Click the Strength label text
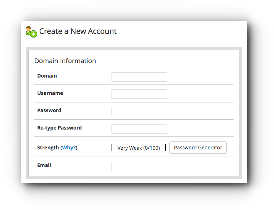Image resolution: width=274 pixels, height=210 pixels. 48,148
